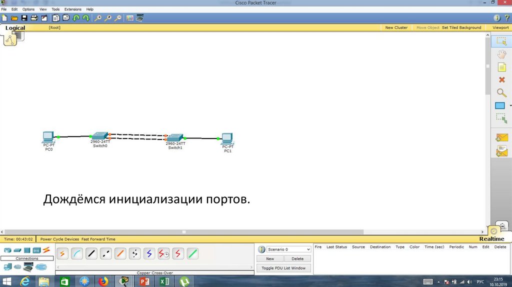
Task: Select Wireless Devices category
Action: pos(36,250)
